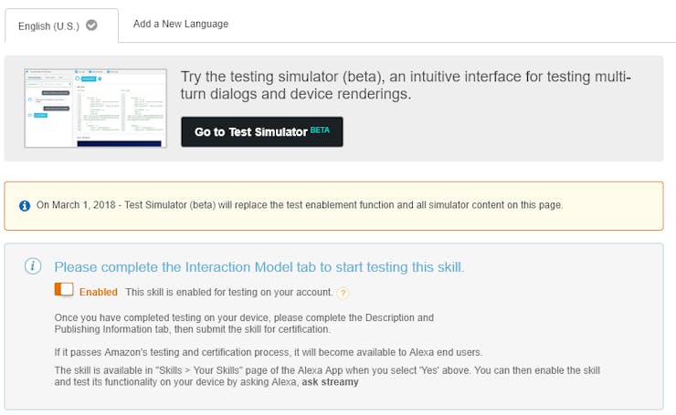The width and height of the screenshot is (676, 415).
Task: Click the checkmark icon beside English (U.S.)
Action: click(91, 26)
